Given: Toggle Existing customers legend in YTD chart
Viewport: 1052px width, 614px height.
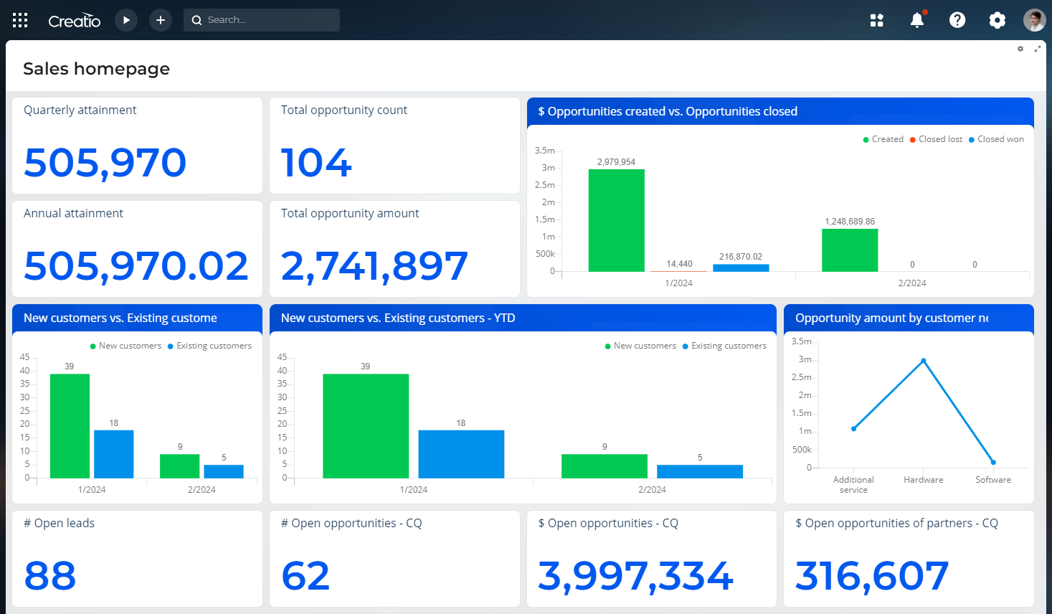Looking at the screenshot, I should click(728, 346).
